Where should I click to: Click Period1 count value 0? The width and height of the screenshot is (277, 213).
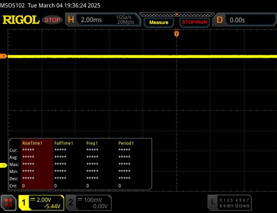coord(119,186)
